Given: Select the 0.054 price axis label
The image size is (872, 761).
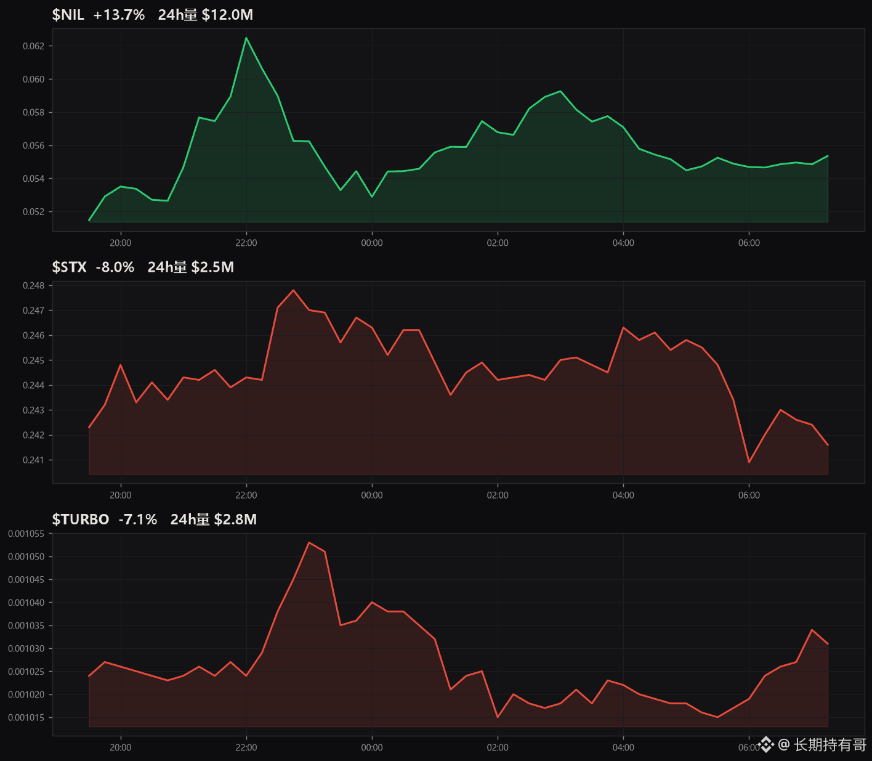Looking at the screenshot, I should tap(34, 179).
